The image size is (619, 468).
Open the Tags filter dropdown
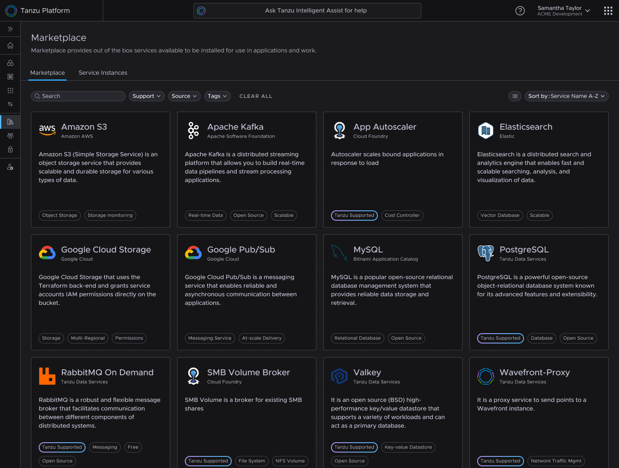pyautogui.click(x=218, y=96)
